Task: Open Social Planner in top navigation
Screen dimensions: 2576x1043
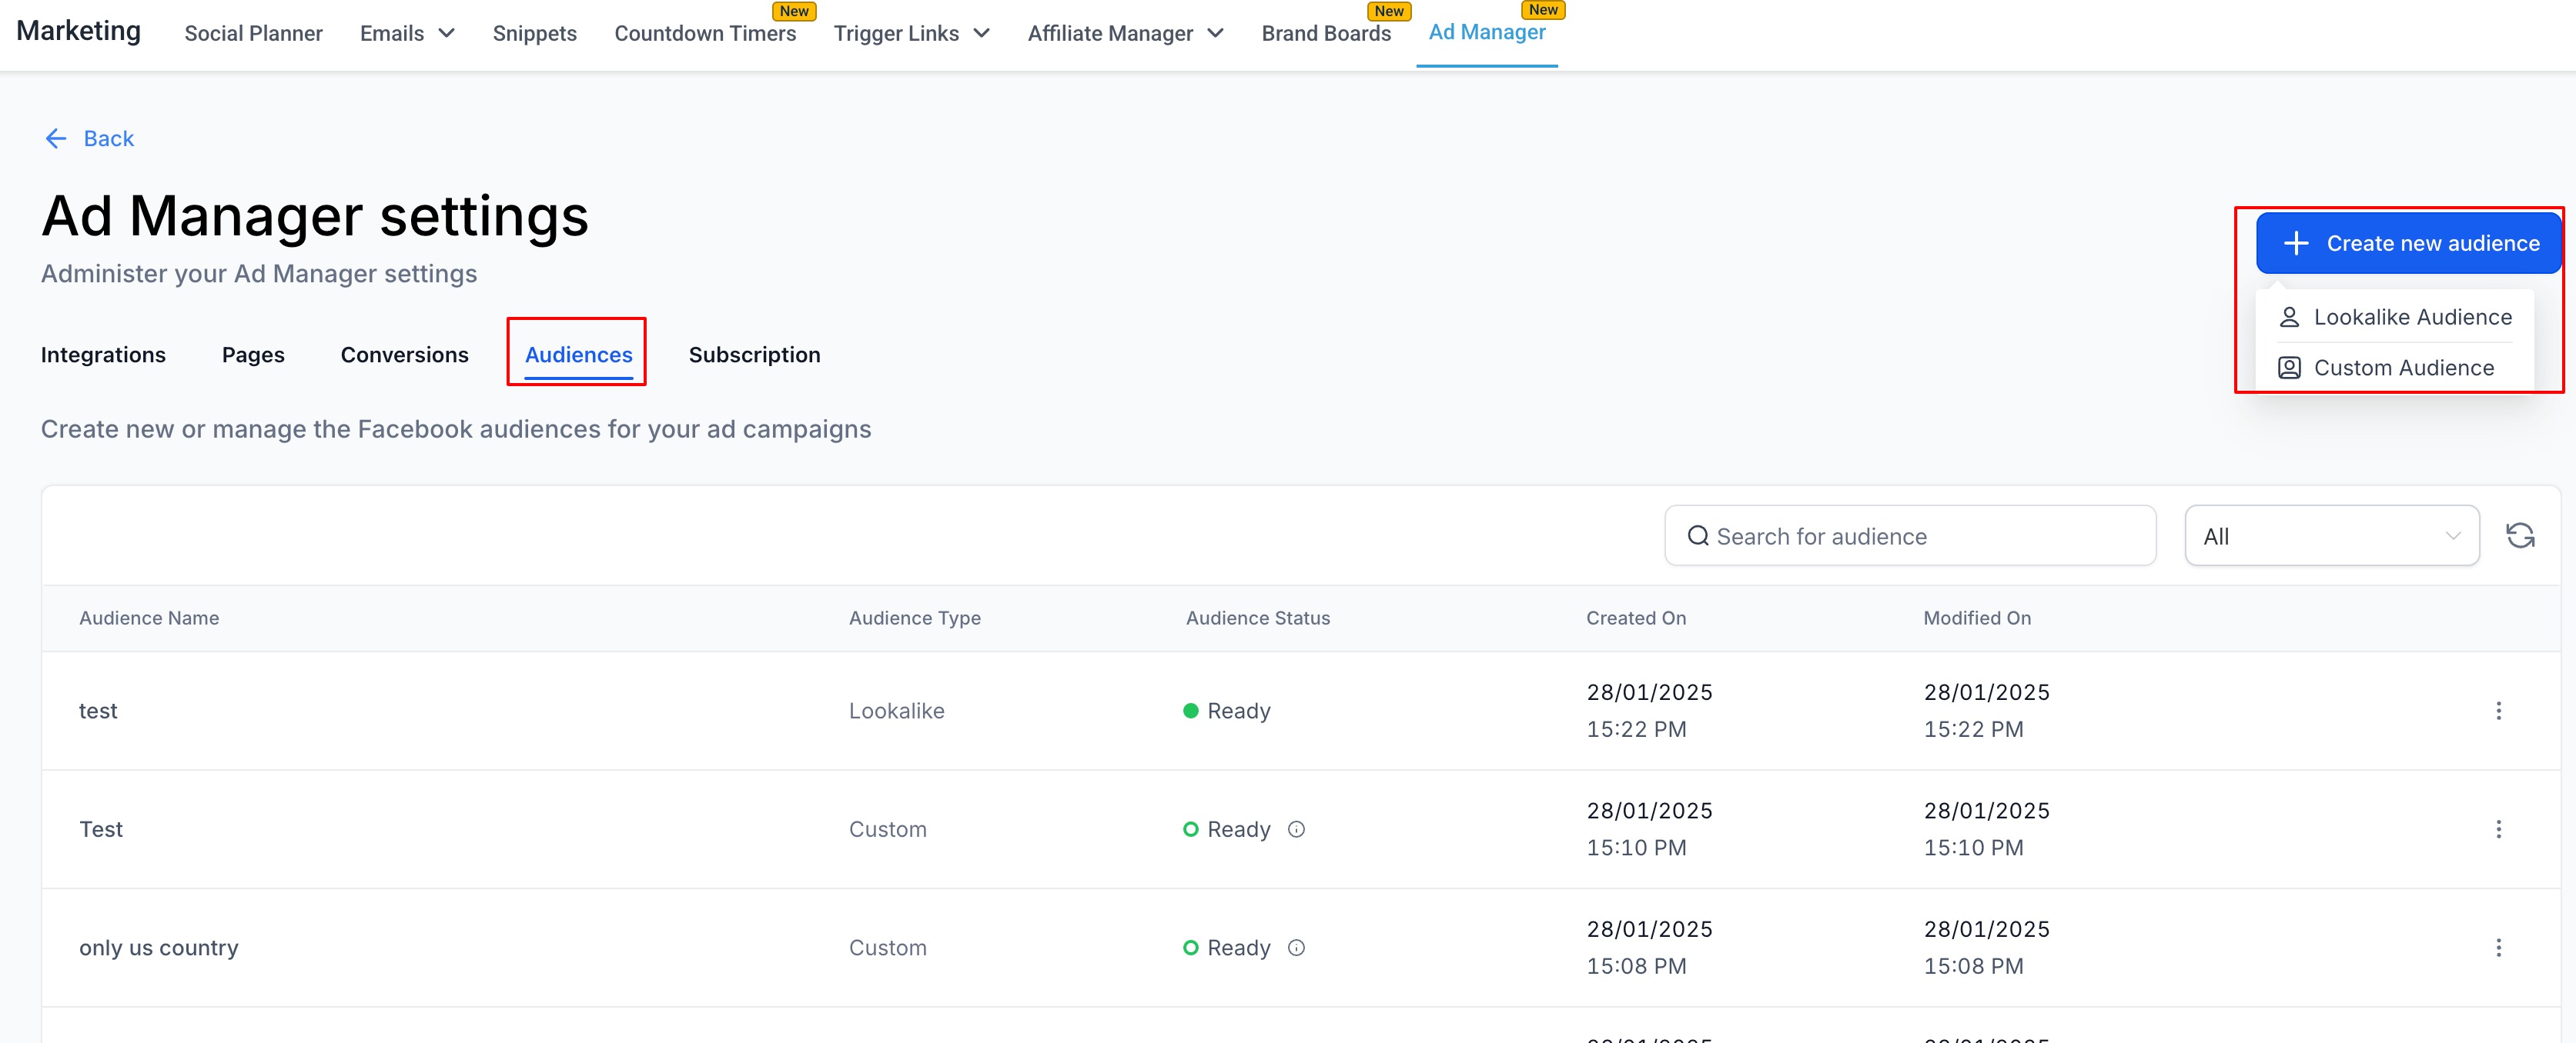Action: tap(253, 34)
